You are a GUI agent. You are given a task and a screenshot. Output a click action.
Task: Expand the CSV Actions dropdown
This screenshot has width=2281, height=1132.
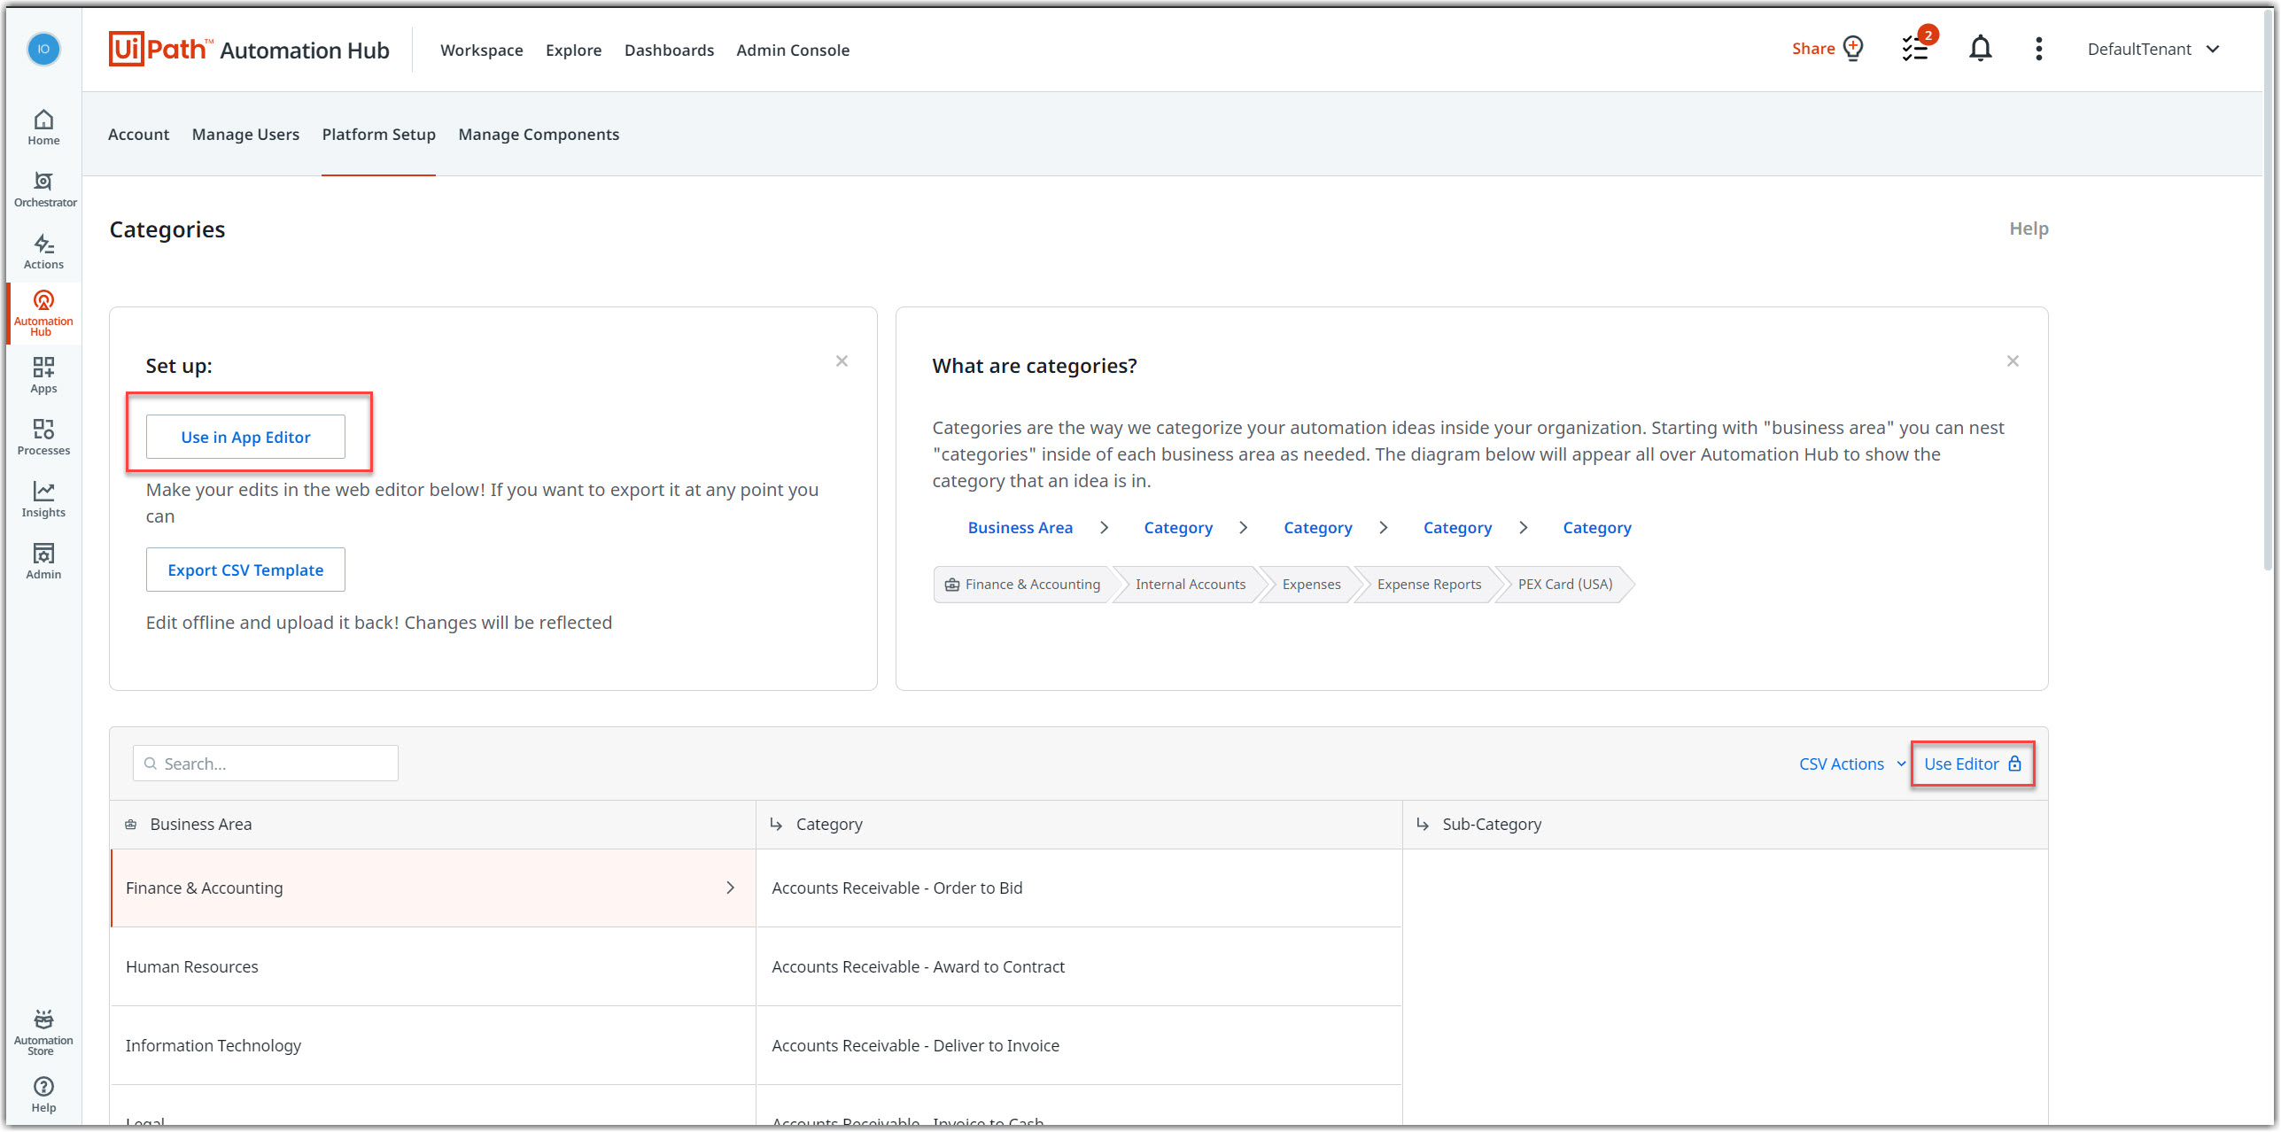tap(1851, 764)
